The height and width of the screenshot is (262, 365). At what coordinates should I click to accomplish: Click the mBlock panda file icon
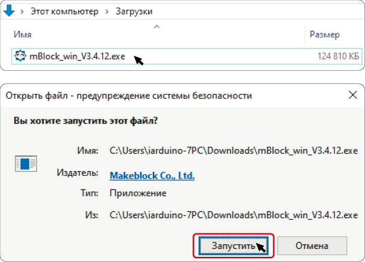[x=20, y=56]
